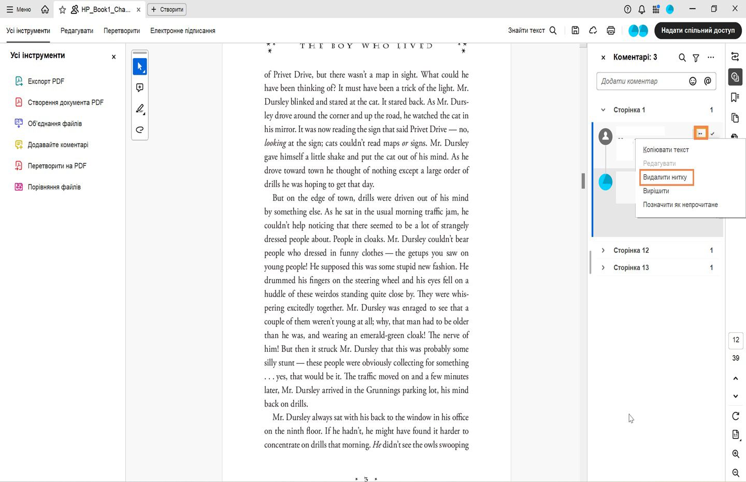Open comments panel more options menu

click(711, 58)
